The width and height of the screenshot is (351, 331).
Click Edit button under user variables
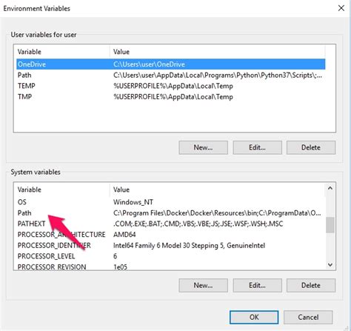(x=257, y=147)
